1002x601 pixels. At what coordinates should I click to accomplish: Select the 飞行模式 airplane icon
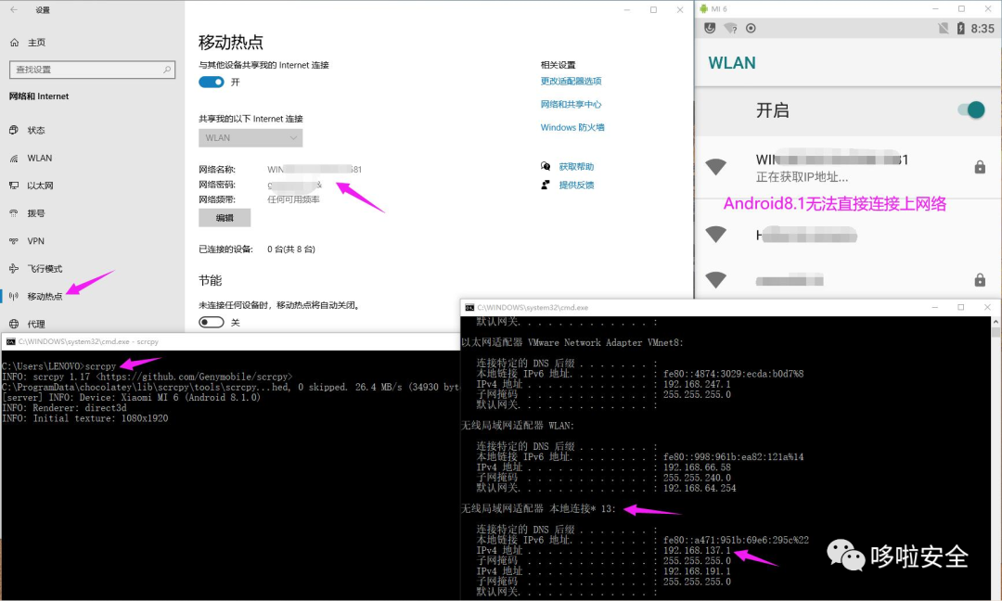[x=14, y=268]
